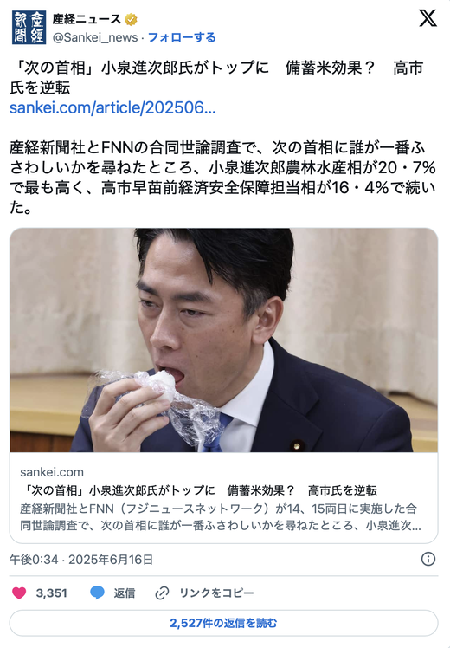Click the 返信 reply label

125,593
